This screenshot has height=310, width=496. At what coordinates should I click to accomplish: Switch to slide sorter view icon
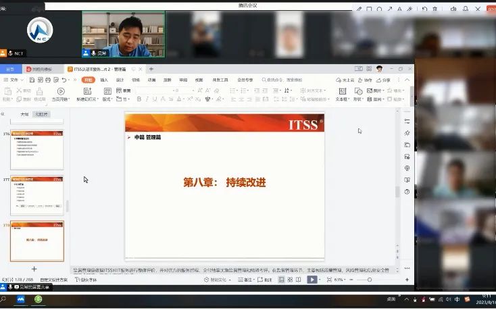tap(290, 280)
